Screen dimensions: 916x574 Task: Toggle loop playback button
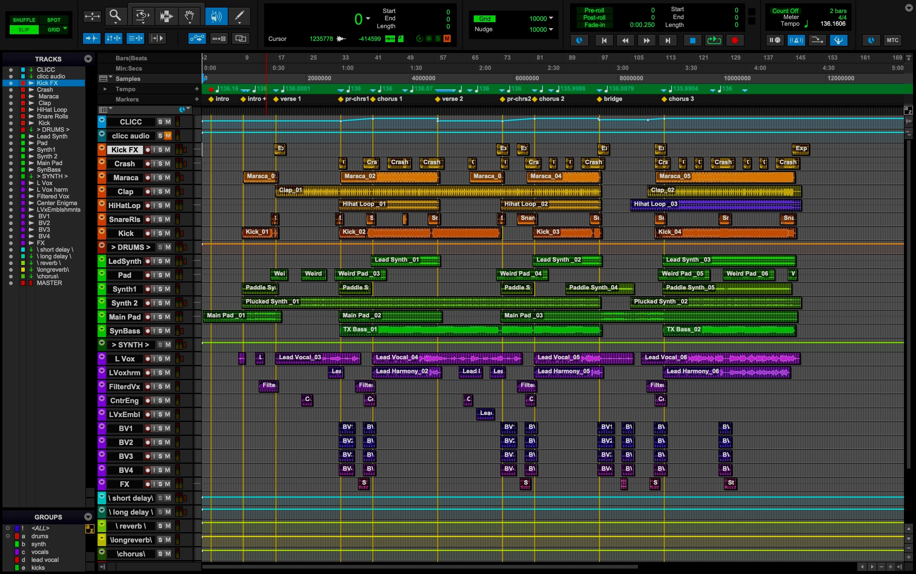coord(714,40)
